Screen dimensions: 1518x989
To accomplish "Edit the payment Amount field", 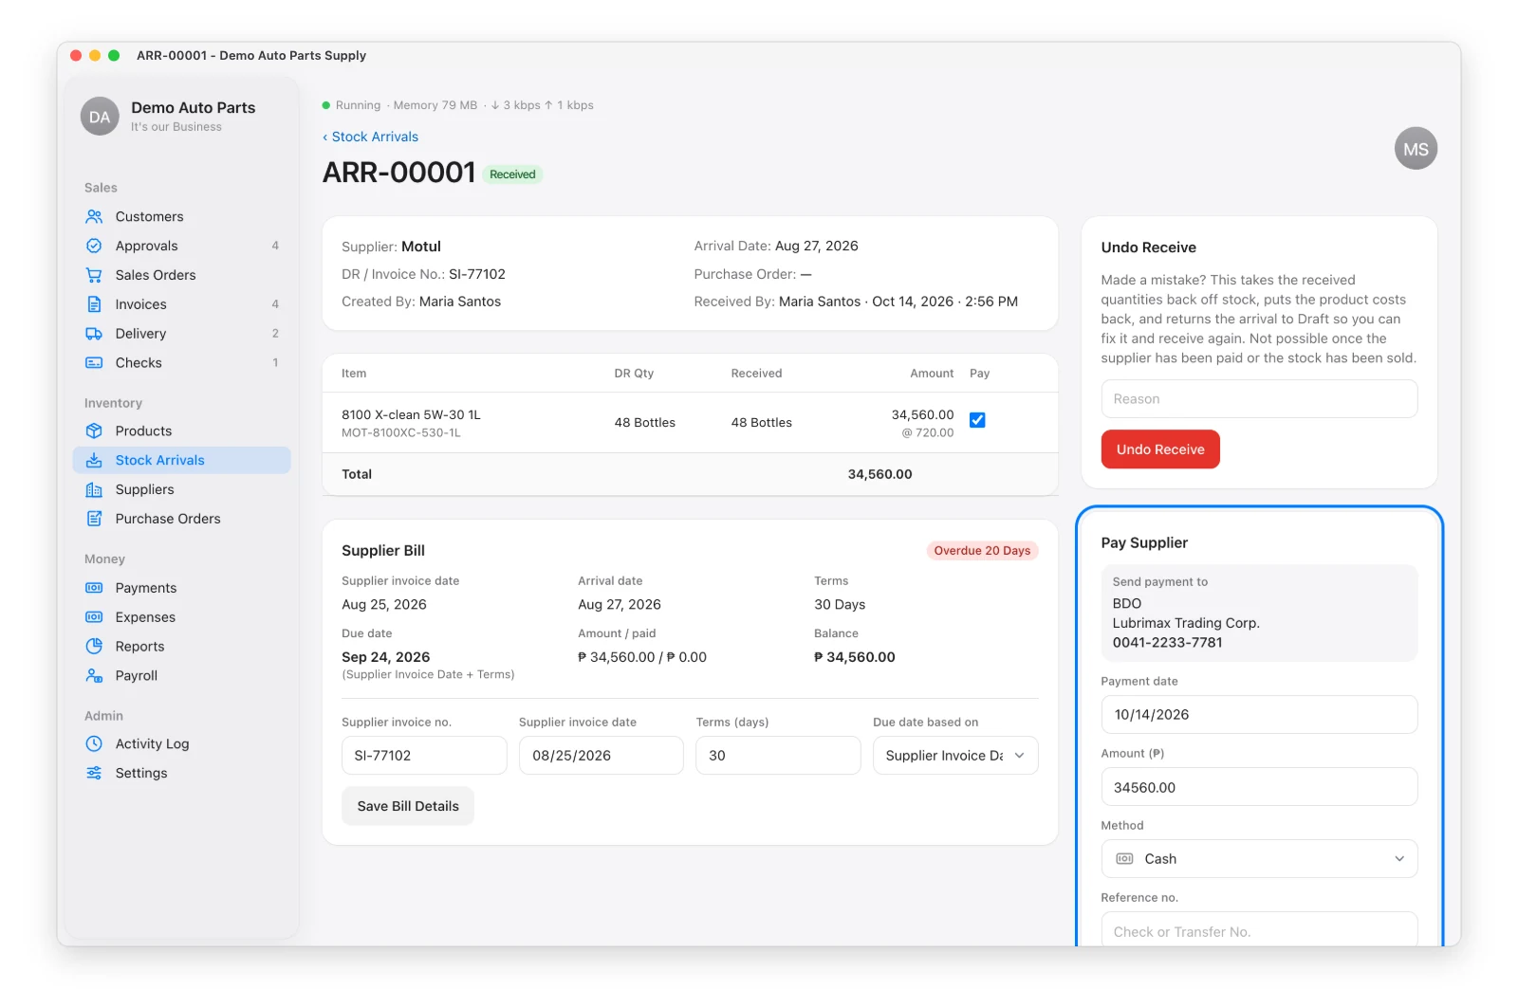I will (1259, 787).
